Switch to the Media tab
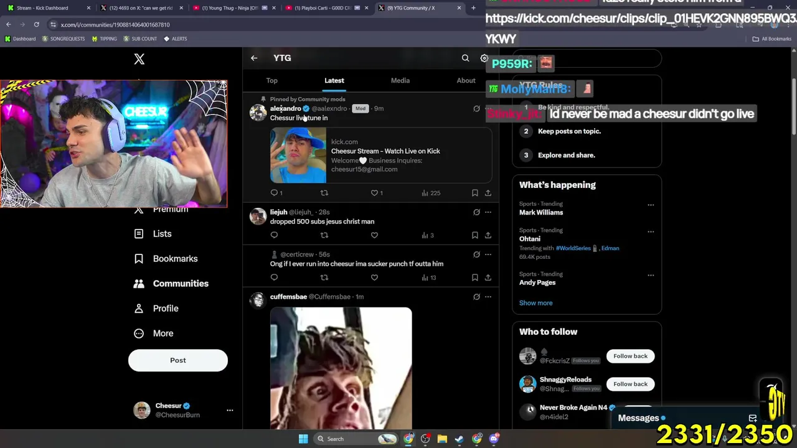This screenshot has width=797, height=448. [x=400, y=80]
